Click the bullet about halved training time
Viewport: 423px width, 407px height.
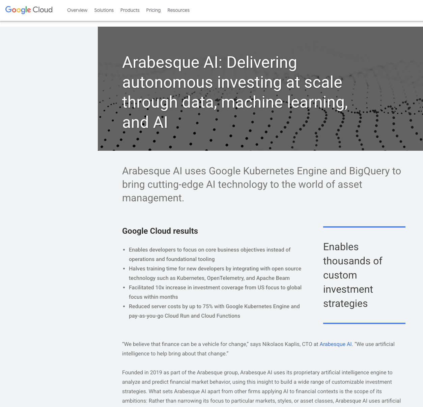point(215,273)
